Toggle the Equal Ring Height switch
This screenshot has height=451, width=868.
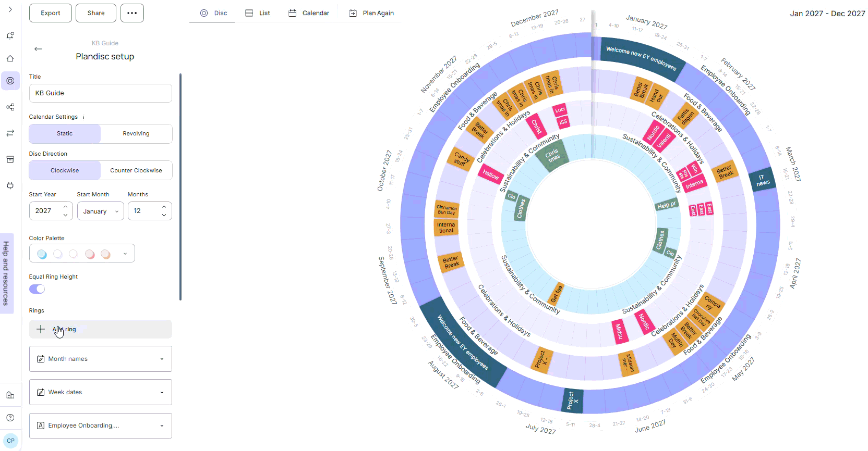(37, 289)
